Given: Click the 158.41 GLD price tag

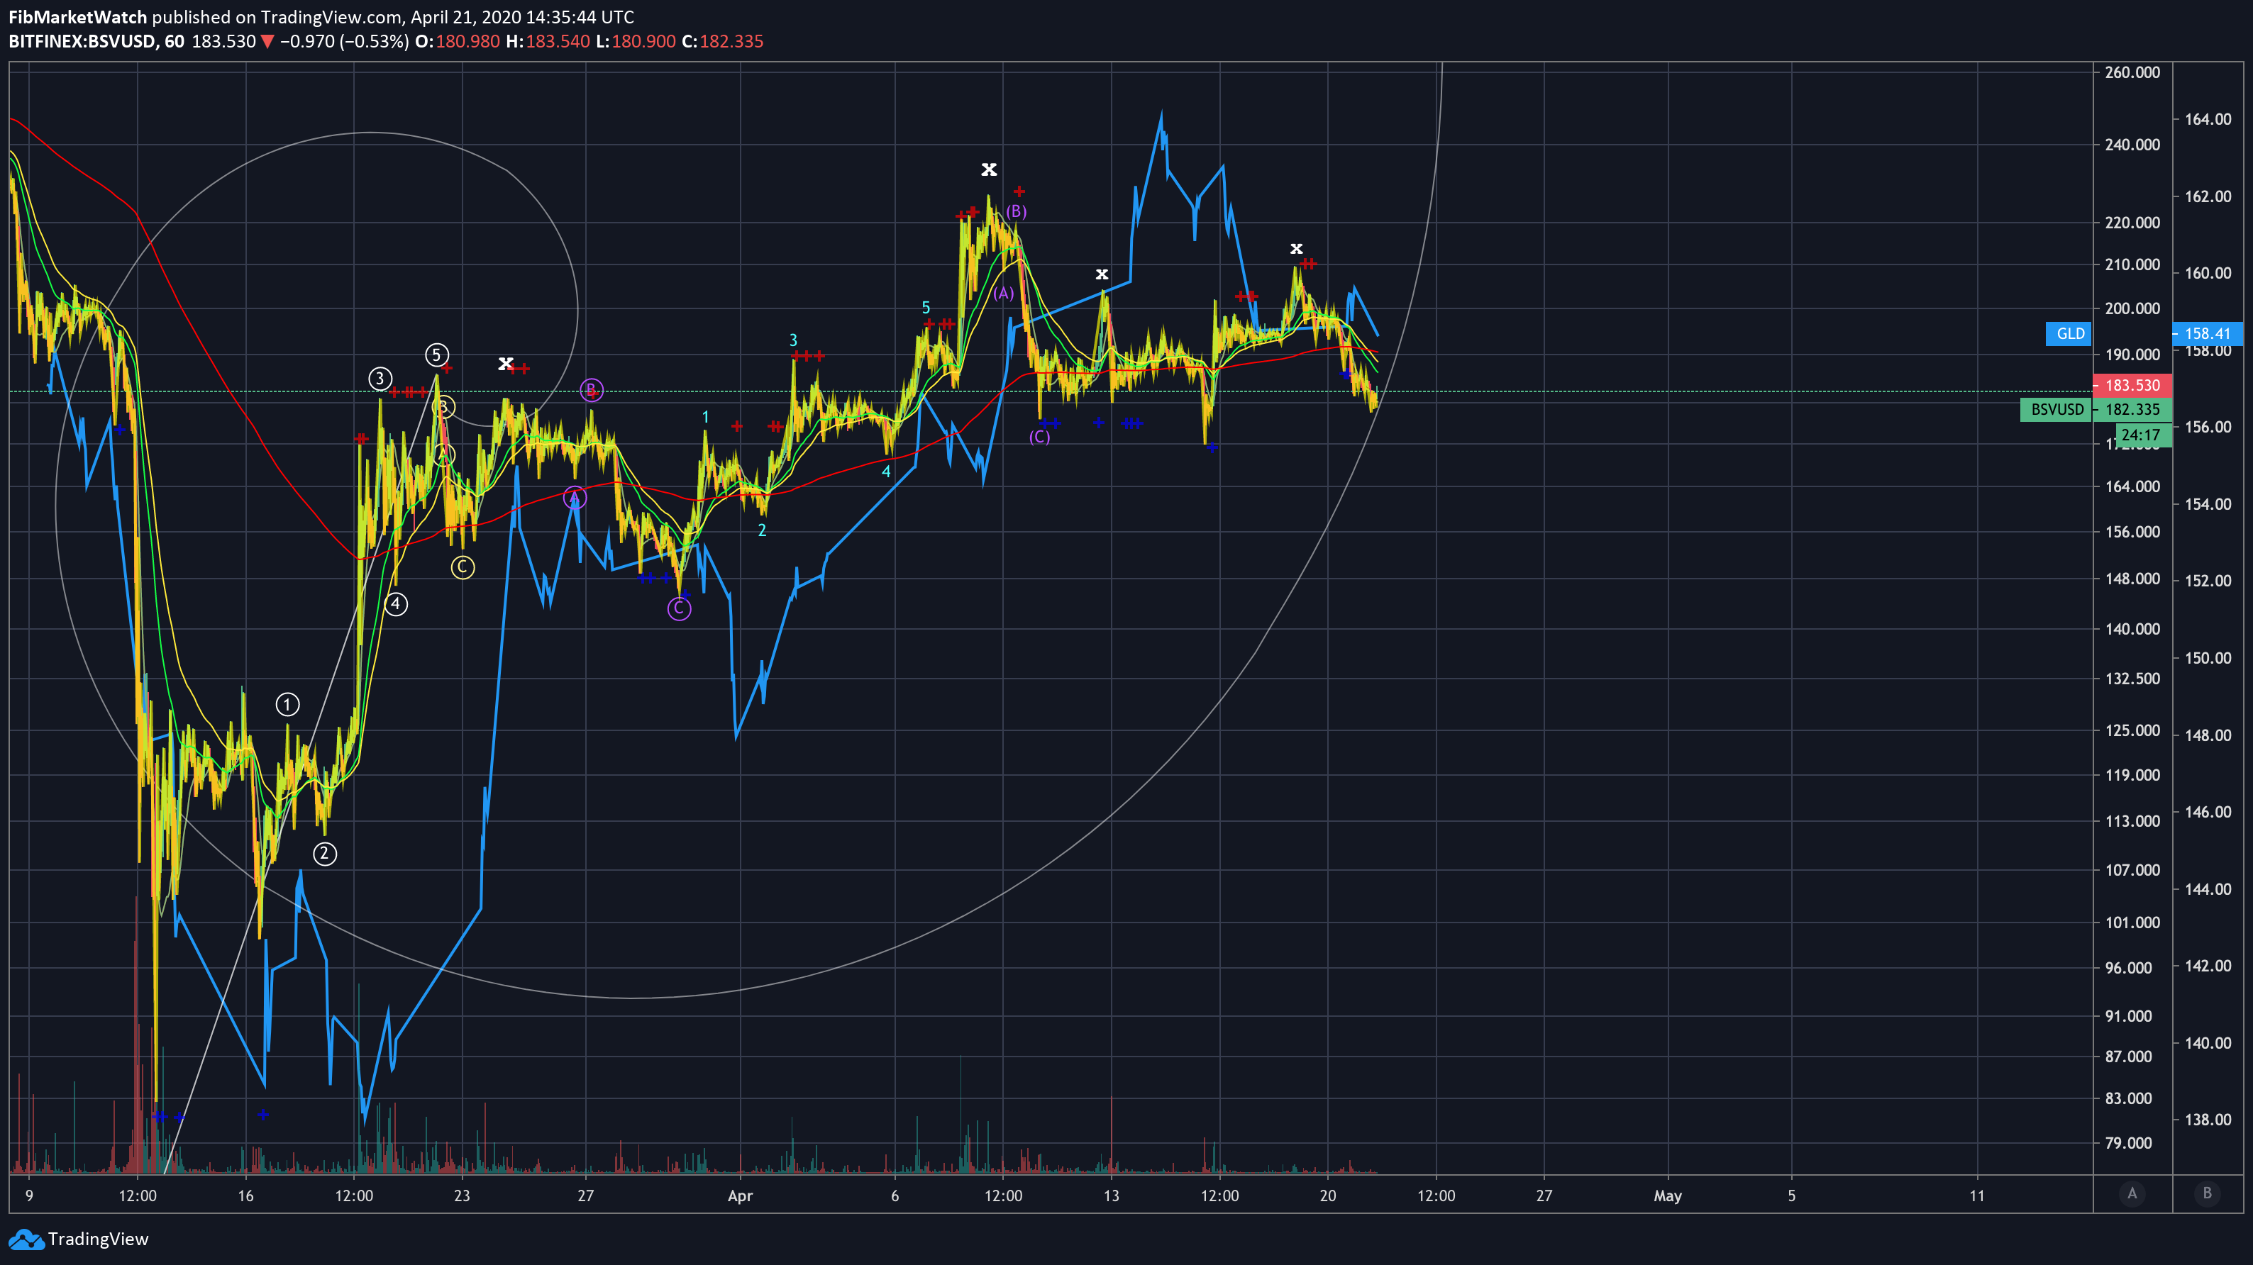Looking at the screenshot, I should pyautogui.click(x=2208, y=333).
